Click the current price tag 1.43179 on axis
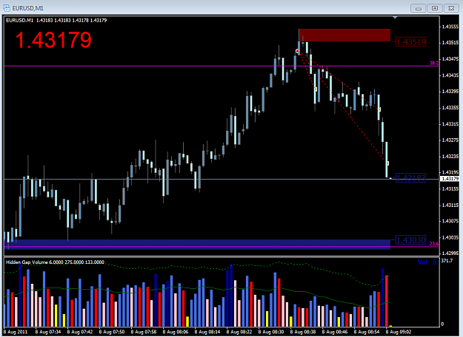This screenshot has width=463, height=337. coord(450,179)
